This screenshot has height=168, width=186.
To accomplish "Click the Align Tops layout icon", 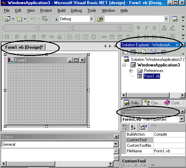I will pyautogui.click(x=43, y=37).
